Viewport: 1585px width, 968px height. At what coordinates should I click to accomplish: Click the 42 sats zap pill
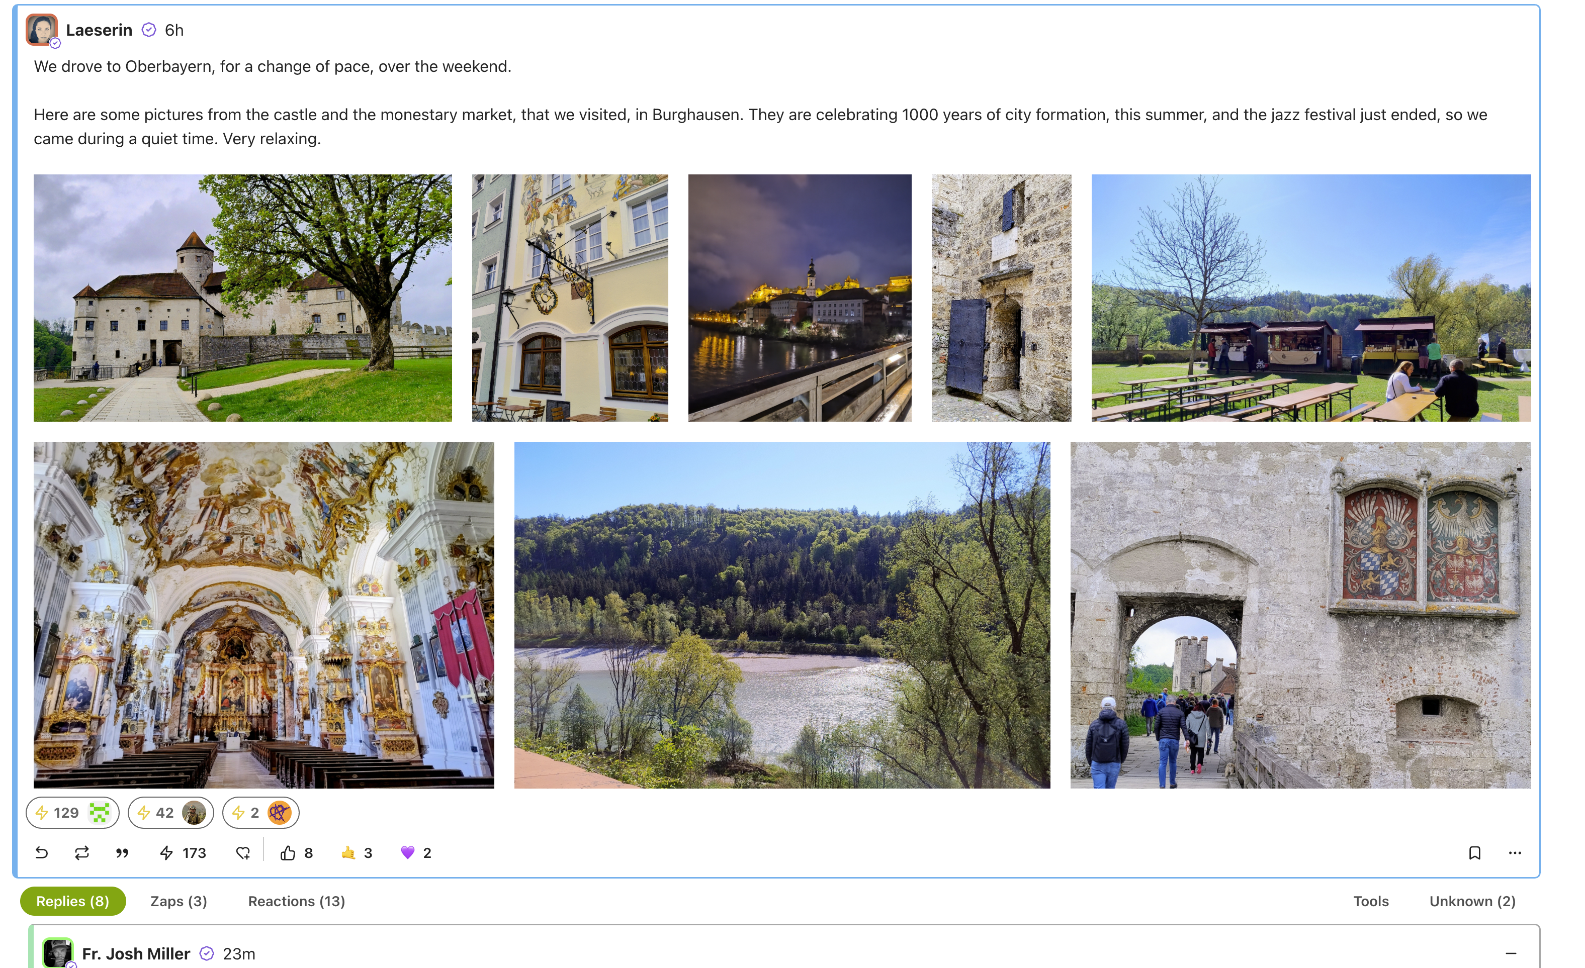tap(171, 813)
